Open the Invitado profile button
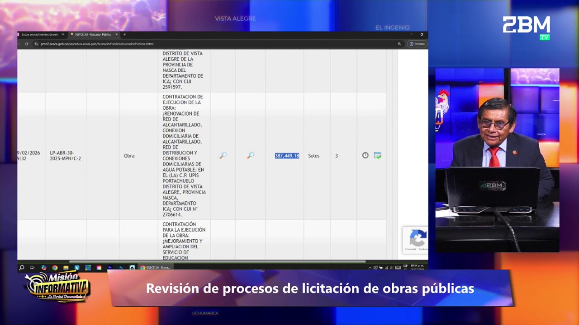The width and height of the screenshot is (579, 325). coord(417,44)
